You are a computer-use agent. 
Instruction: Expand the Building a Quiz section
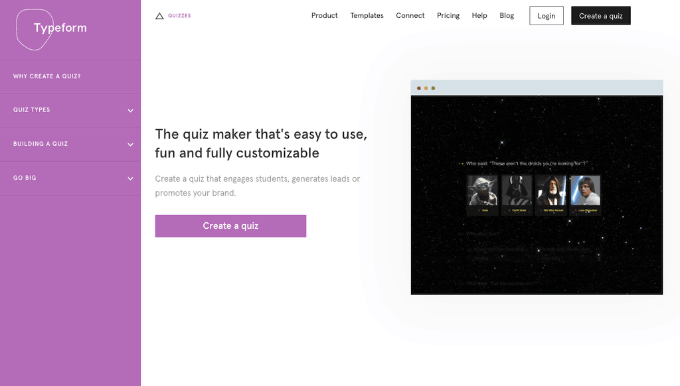70,143
